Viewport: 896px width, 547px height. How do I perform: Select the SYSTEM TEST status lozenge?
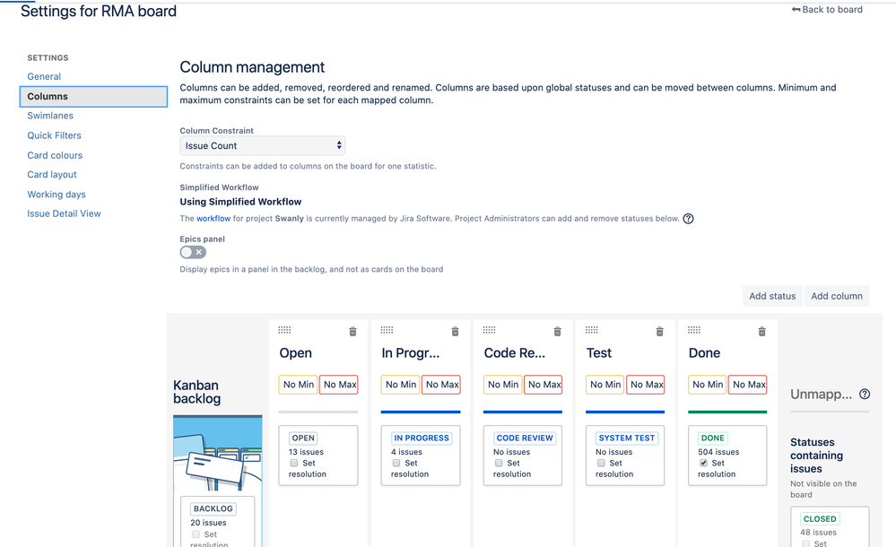click(627, 438)
